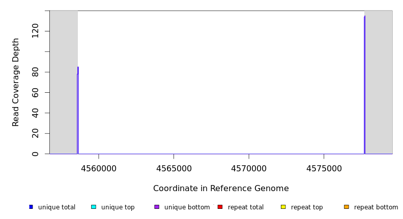Click the orange repeat bottom legend swatch
403x219 pixels.
tap(347, 207)
